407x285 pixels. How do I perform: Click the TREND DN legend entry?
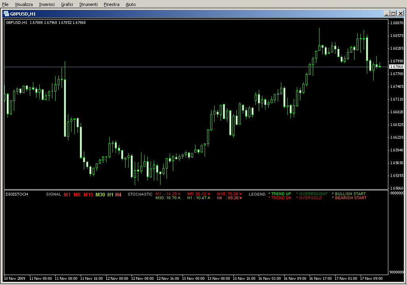(280, 198)
